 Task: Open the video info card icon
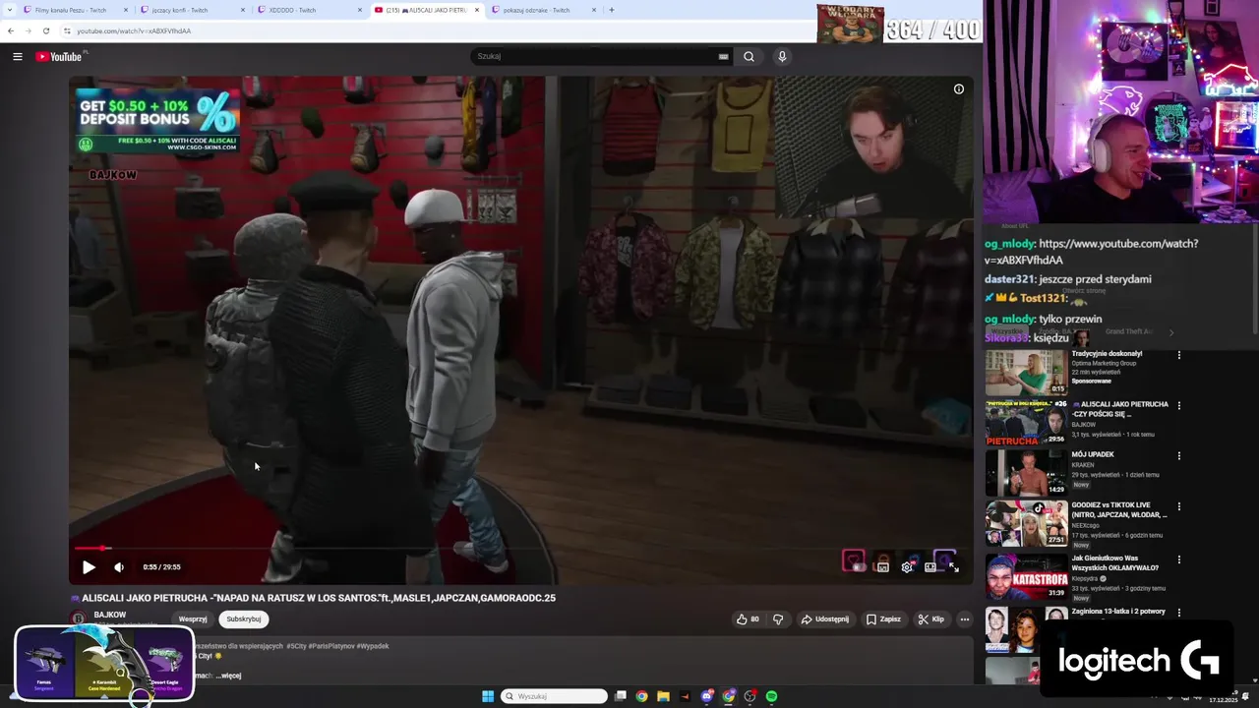click(959, 89)
